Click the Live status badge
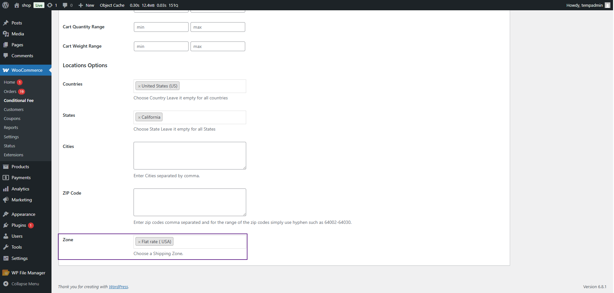The image size is (614, 293). click(x=39, y=5)
